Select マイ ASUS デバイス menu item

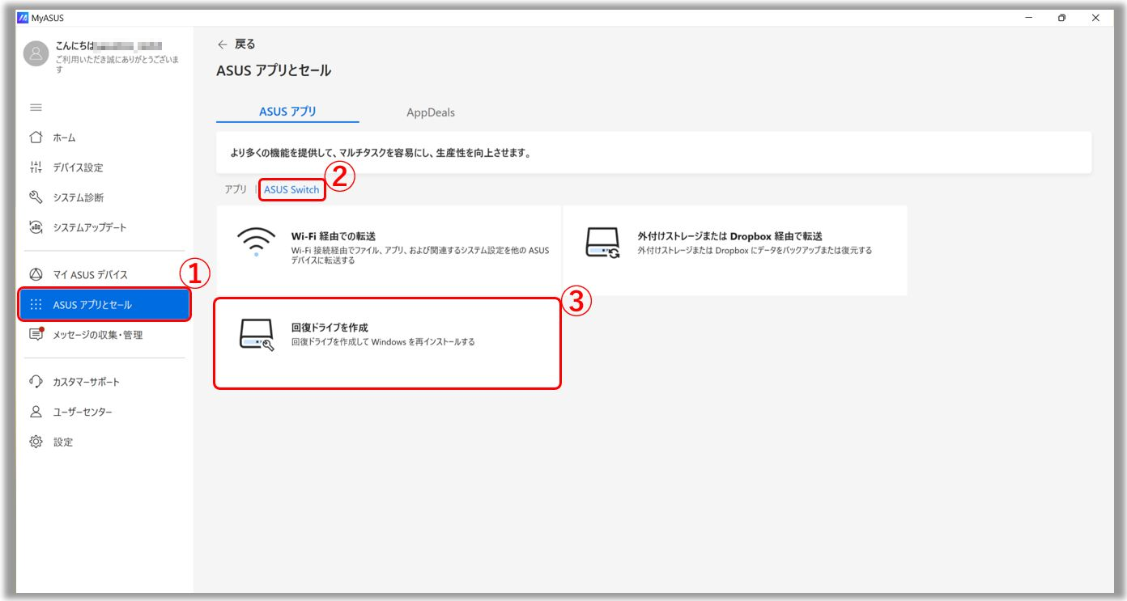104,274
